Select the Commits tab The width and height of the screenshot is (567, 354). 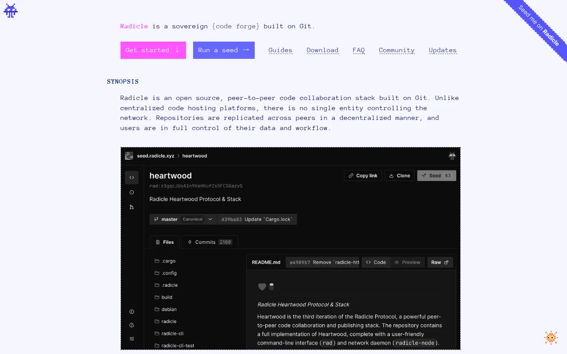pyautogui.click(x=210, y=242)
